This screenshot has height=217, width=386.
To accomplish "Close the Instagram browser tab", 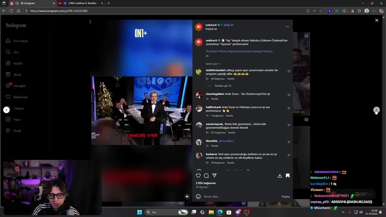I will coord(54,3).
